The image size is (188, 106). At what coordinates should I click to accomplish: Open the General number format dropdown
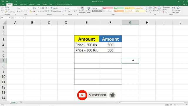pyautogui.click(x=77, y=8)
